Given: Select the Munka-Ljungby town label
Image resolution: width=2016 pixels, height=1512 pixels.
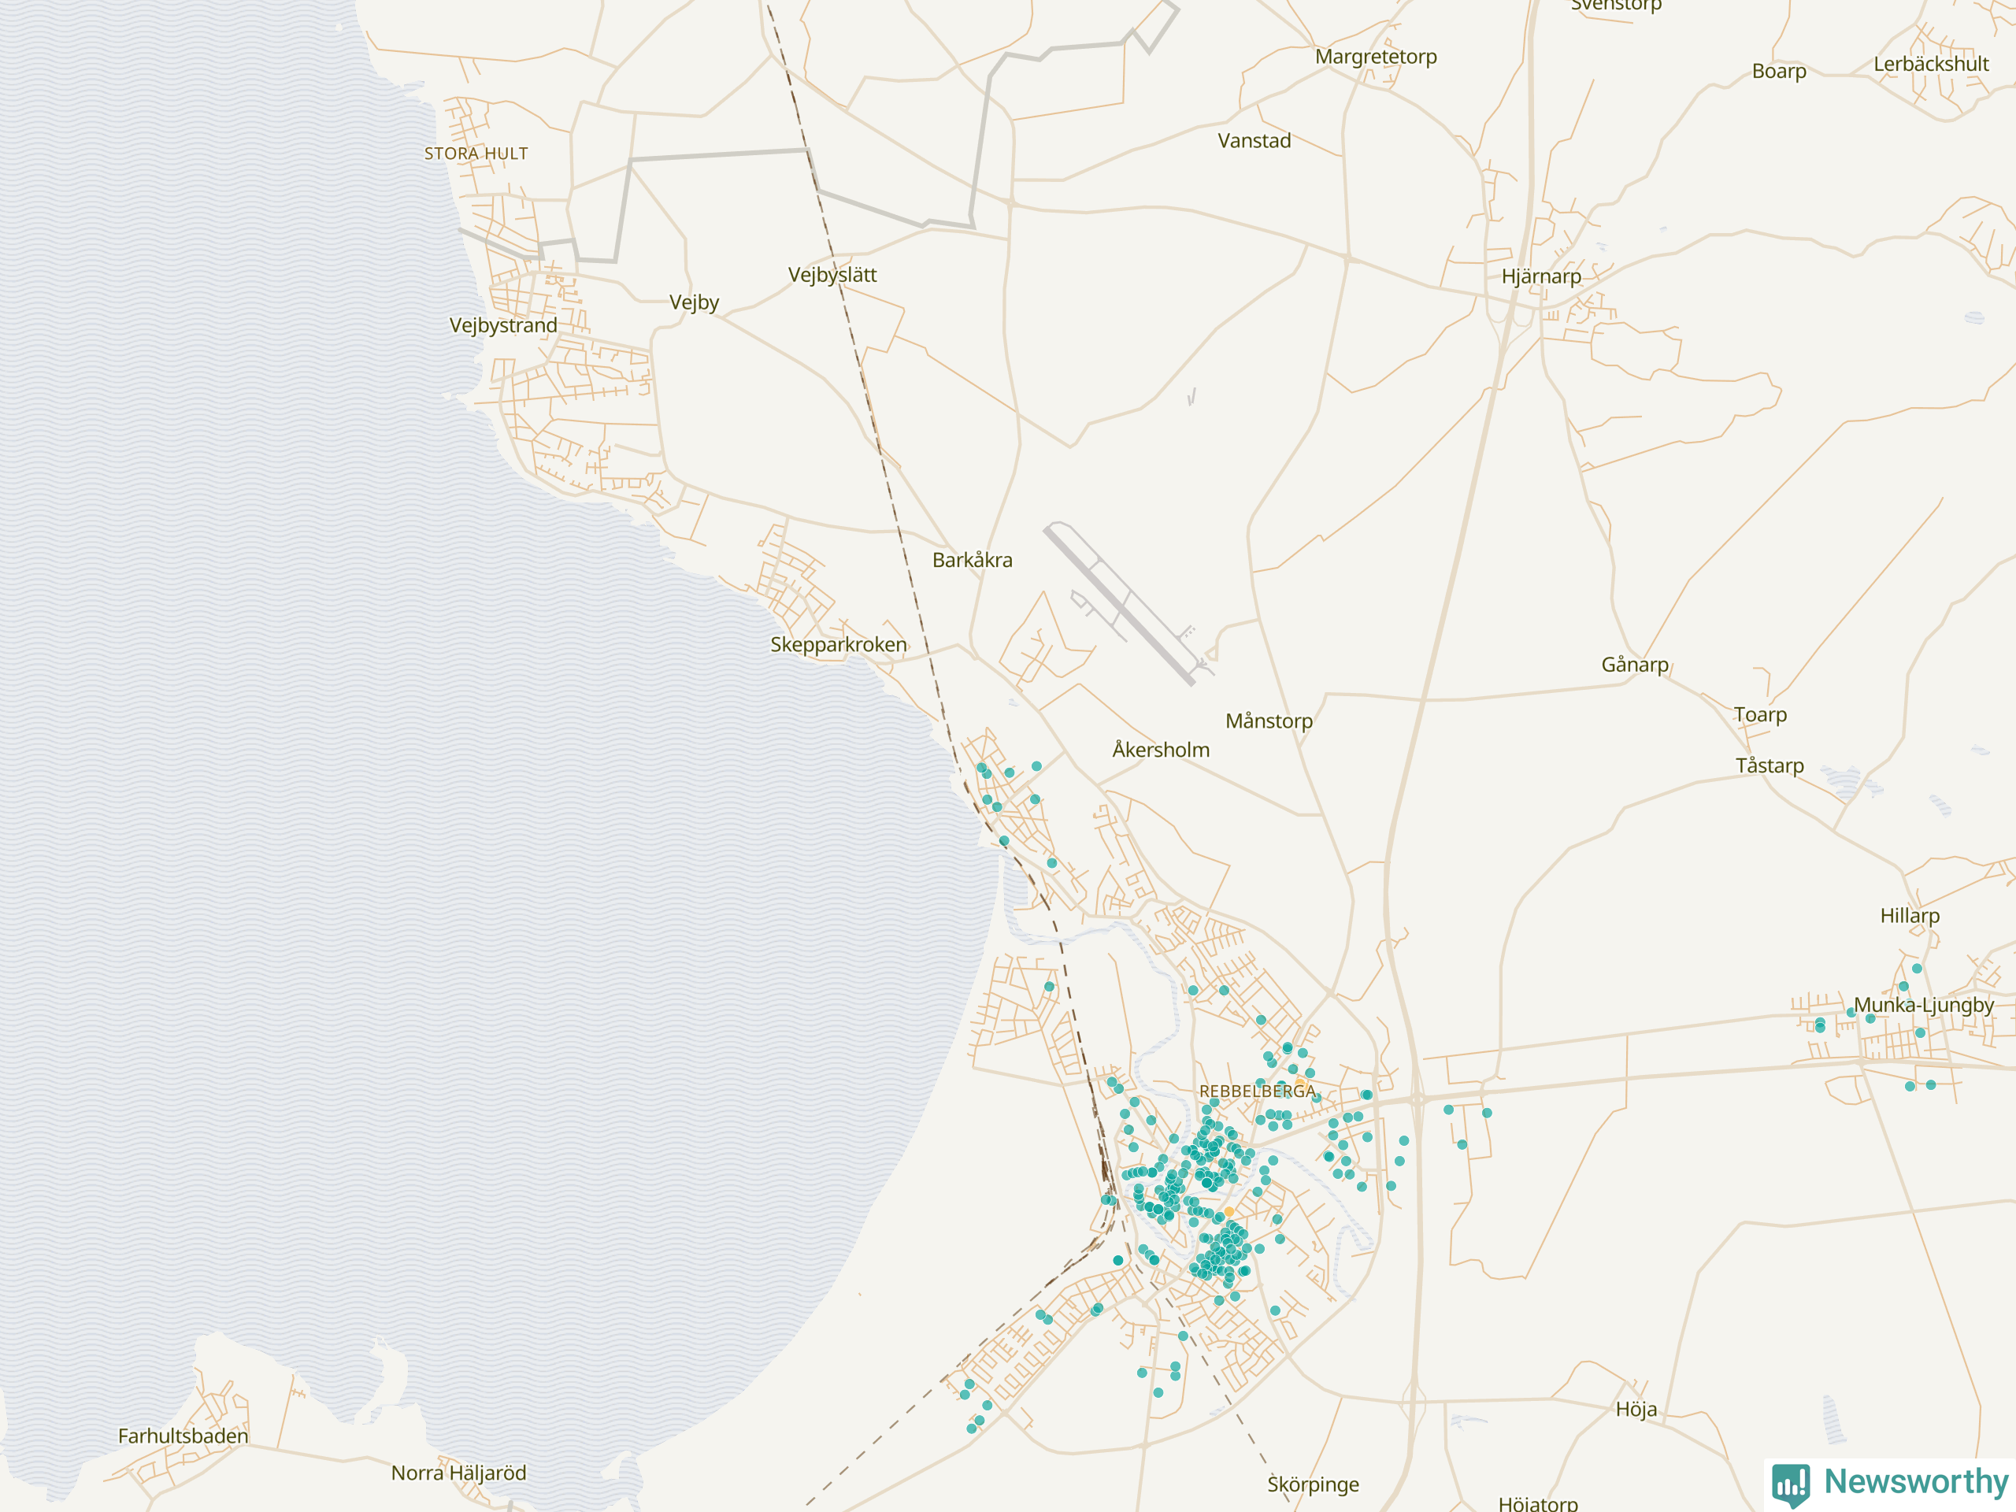Looking at the screenshot, I should 1923,1004.
